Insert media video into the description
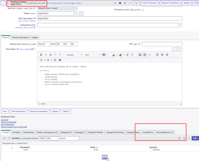The height and width of the screenshot is (161, 199). pos(145,55)
